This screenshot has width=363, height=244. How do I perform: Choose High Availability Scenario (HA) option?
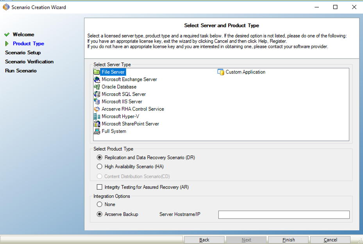tap(99, 167)
